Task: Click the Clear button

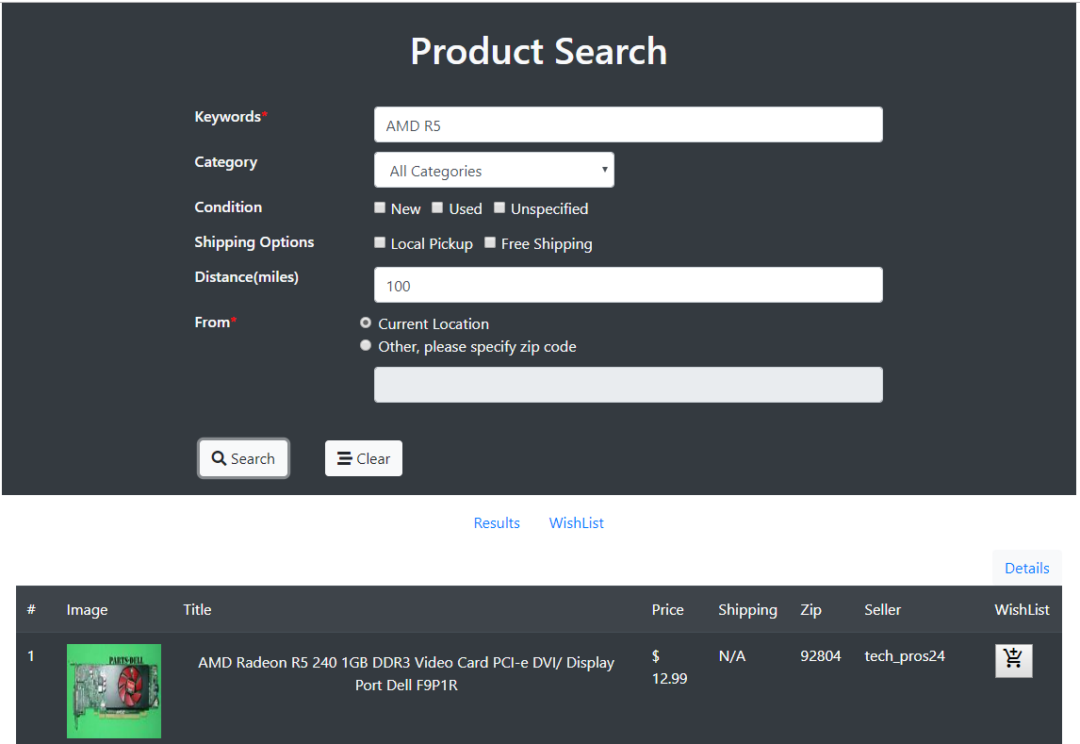Action: [x=364, y=458]
